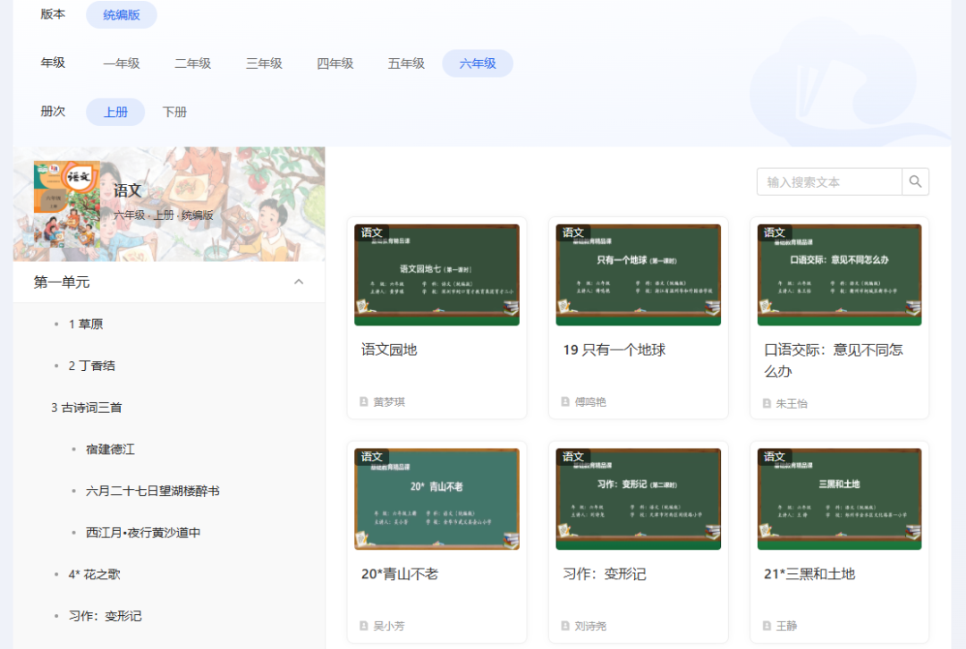Switch to the 一年级 grade tab
This screenshot has width=966, height=649.
(x=122, y=63)
